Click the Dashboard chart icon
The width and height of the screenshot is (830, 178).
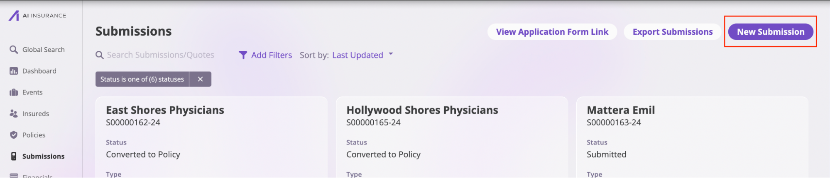(x=14, y=71)
